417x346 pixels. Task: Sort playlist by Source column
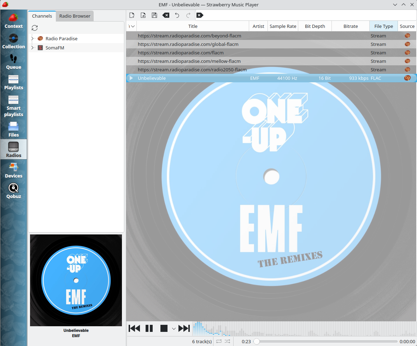click(x=407, y=26)
